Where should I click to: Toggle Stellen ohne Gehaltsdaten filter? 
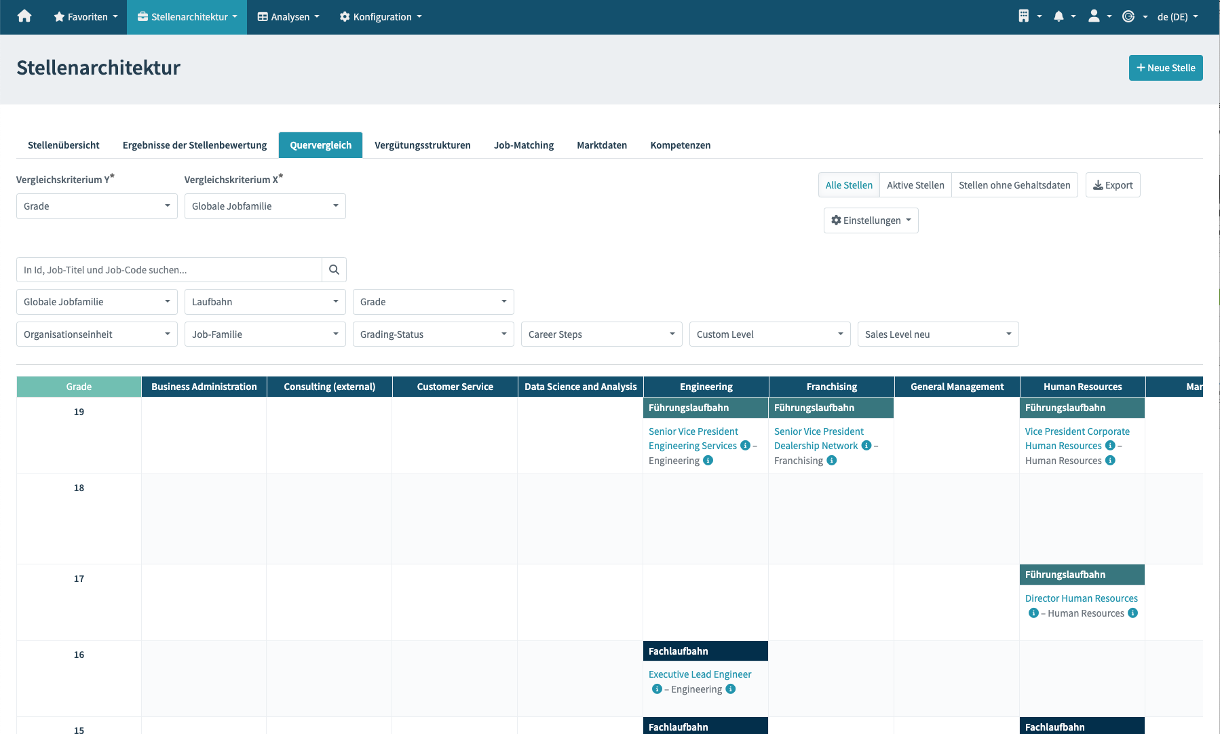click(1014, 185)
